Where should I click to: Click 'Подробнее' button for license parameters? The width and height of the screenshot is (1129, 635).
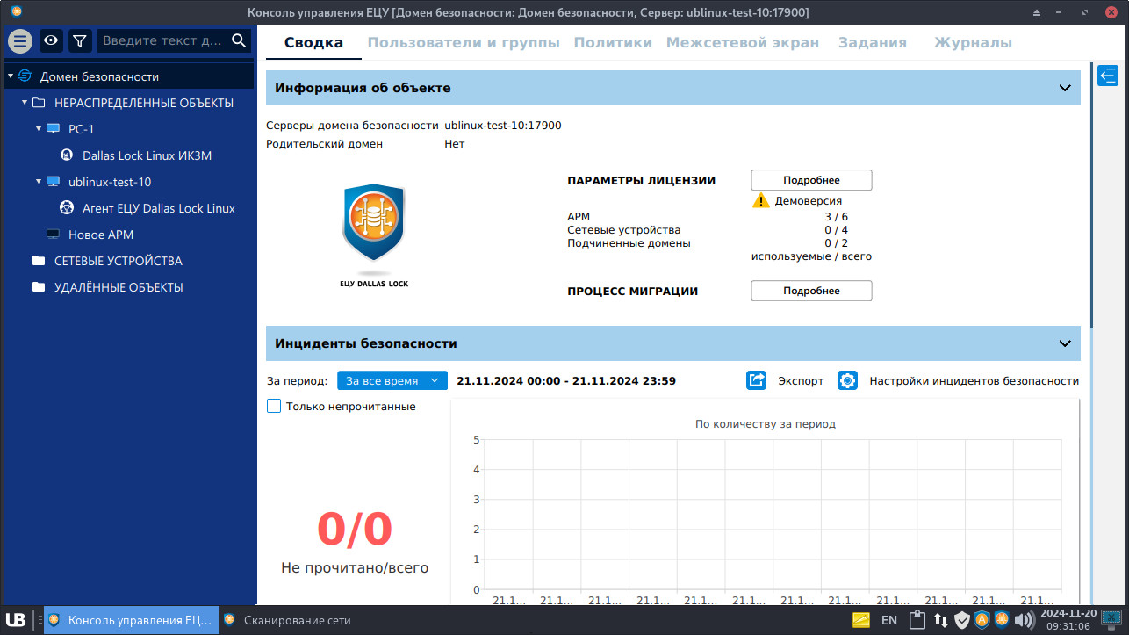[811, 180]
